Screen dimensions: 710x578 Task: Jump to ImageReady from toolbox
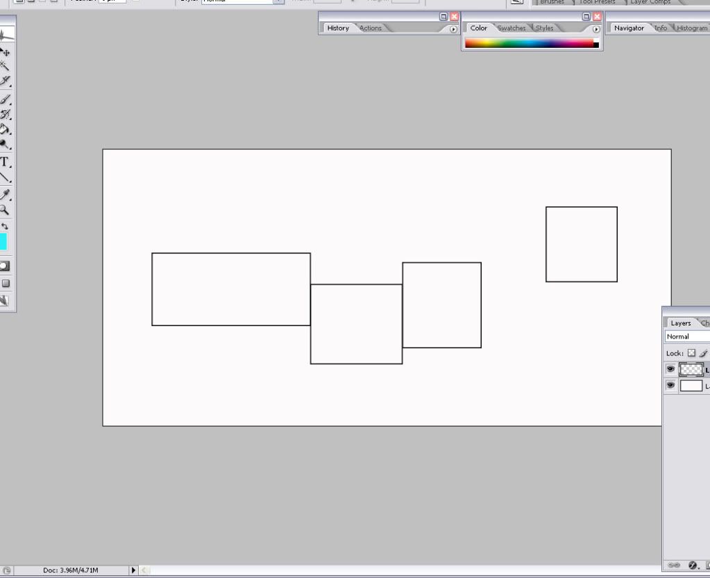(x=5, y=300)
